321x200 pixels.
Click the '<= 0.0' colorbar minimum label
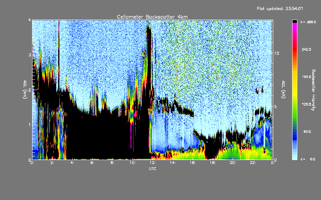coord(308,159)
